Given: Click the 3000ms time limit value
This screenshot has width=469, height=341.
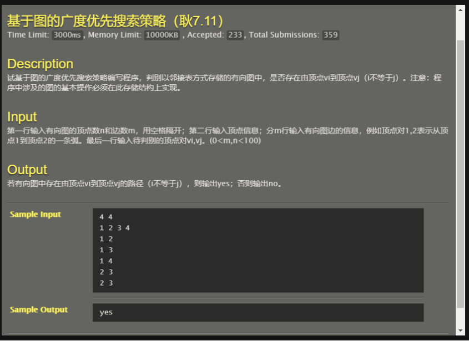Looking at the screenshot, I should click(67, 35).
